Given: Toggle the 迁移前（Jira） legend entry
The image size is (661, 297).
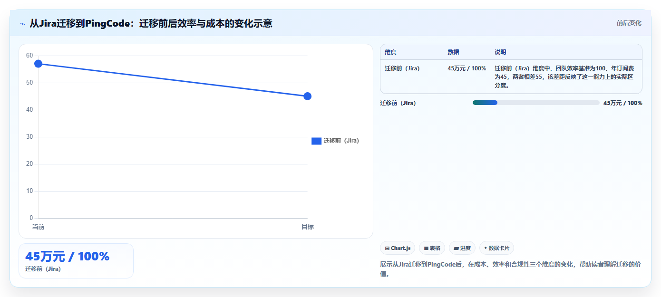Looking at the screenshot, I should click(x=335, y=141).
